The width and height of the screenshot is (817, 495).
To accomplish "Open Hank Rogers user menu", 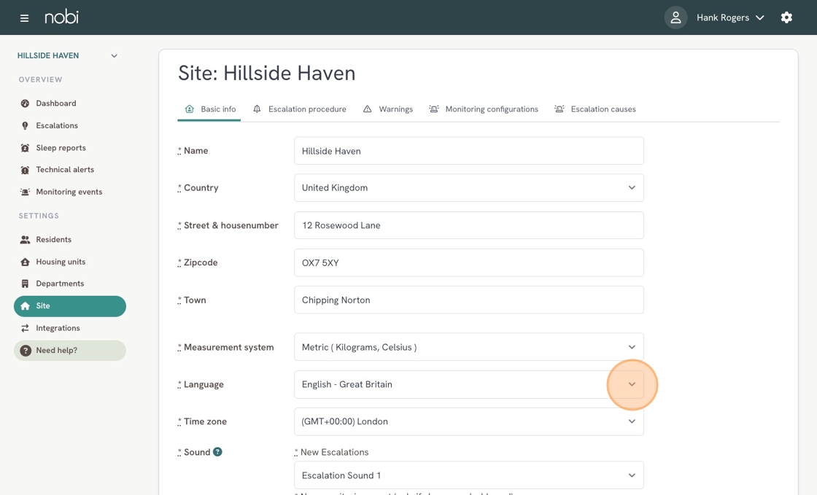I will (x=729, y=17).
